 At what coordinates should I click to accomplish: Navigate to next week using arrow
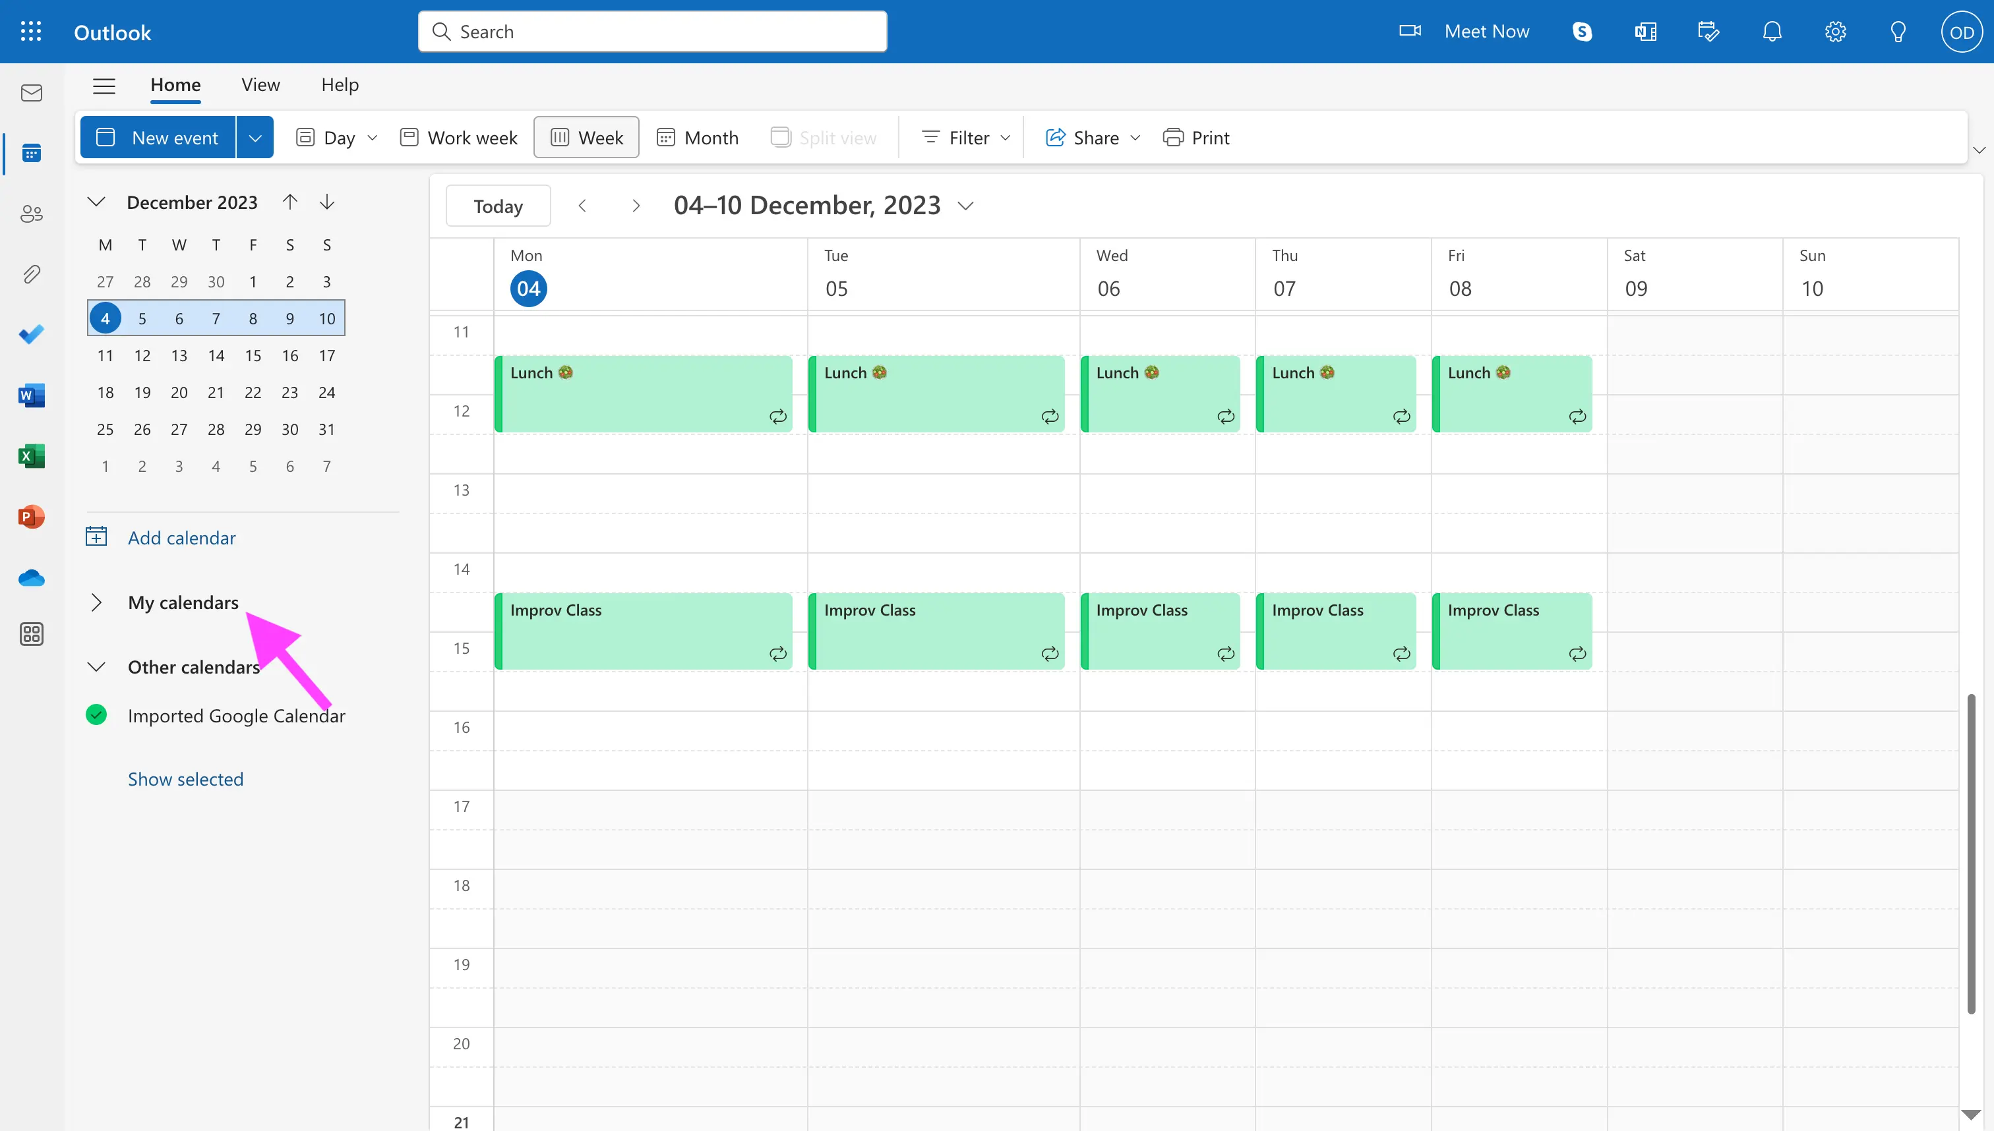pyautogui.click(x=634, y=204)
